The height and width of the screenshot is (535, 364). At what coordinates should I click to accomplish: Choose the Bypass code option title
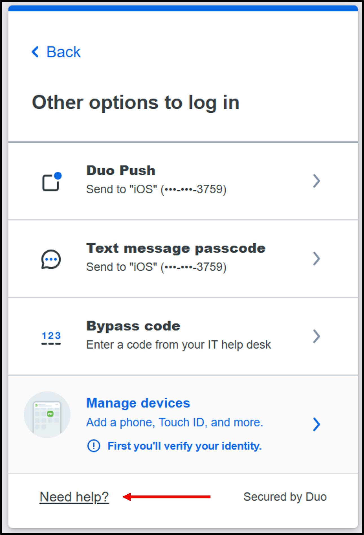coord(133,326)
